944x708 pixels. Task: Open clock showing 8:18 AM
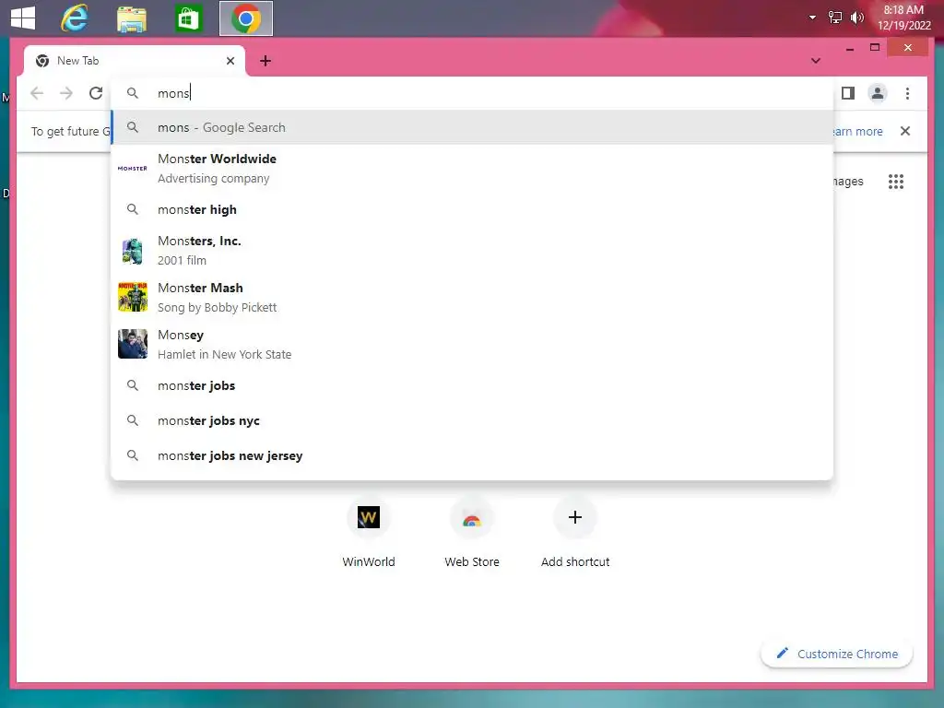tap(903, 18)
